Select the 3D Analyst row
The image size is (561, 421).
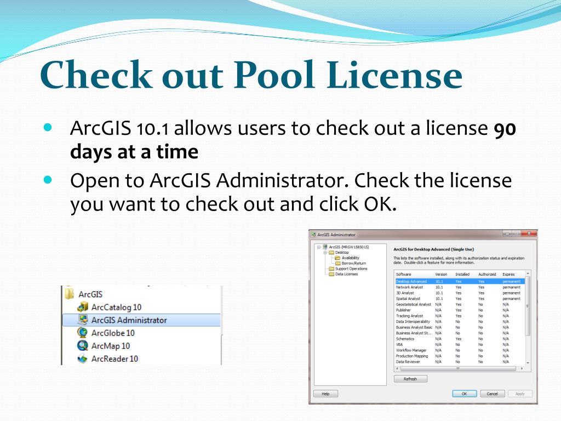coord(460,293)
